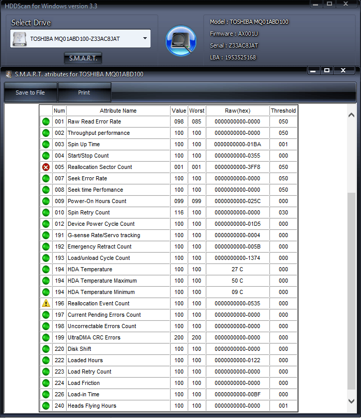This screenshot has height=418, width=361.
Task: Click the LBA : 1953525168 text
Action: click(x=233, y=57)
